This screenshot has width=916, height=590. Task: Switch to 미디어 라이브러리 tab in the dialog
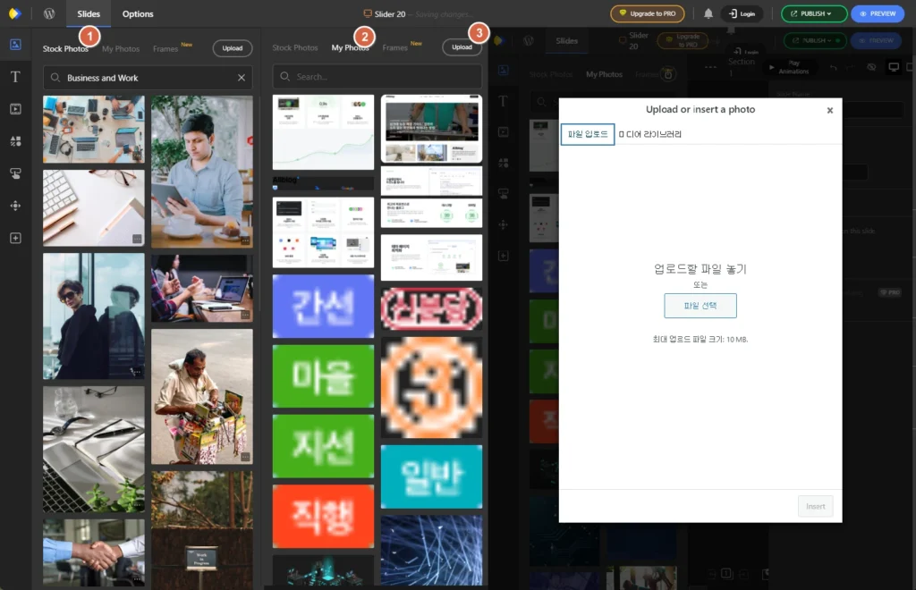click(650, 134)
